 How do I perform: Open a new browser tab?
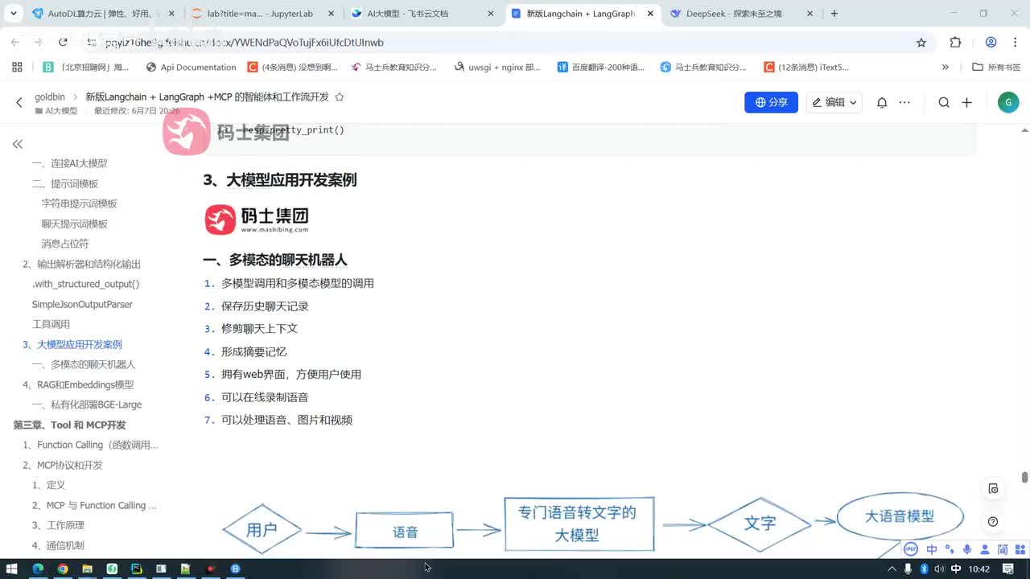[834, 14]
